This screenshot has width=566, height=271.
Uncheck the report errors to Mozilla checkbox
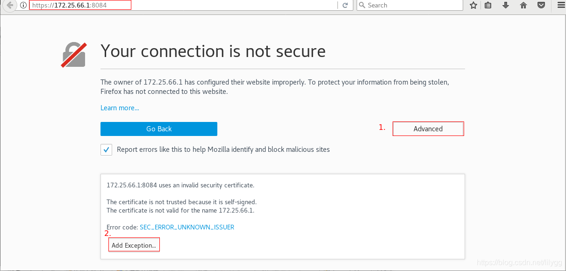click(x=106, y=150)
